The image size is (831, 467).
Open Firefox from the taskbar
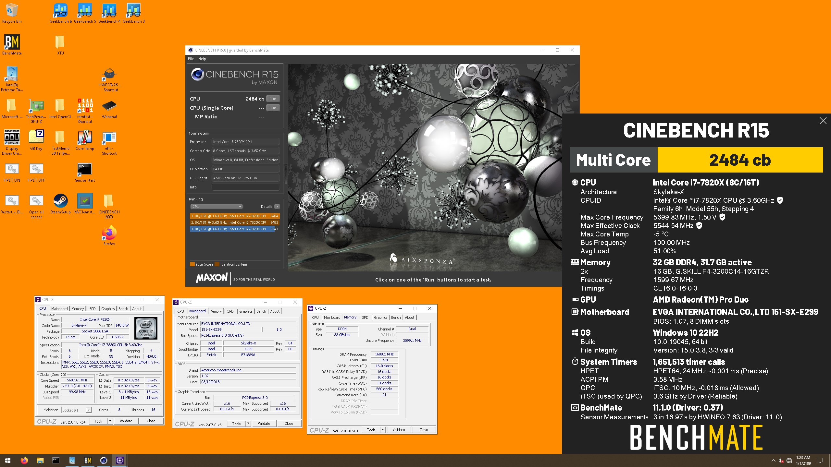pyautogui.click(x=24, y=461)
